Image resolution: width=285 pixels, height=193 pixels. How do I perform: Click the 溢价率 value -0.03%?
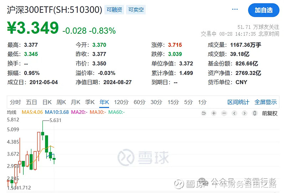107,73
